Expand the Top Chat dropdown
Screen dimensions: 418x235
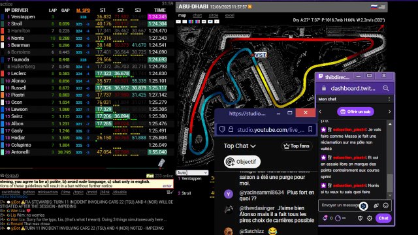240,146
